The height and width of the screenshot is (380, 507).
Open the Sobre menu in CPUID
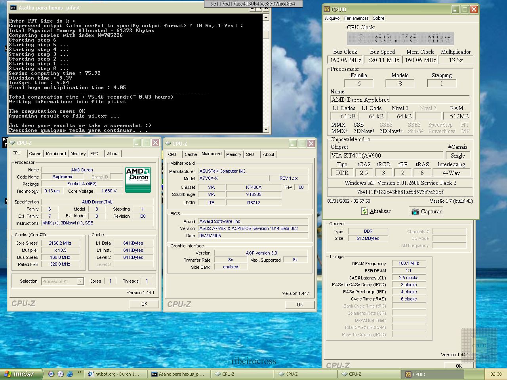[x=379, y=18]
